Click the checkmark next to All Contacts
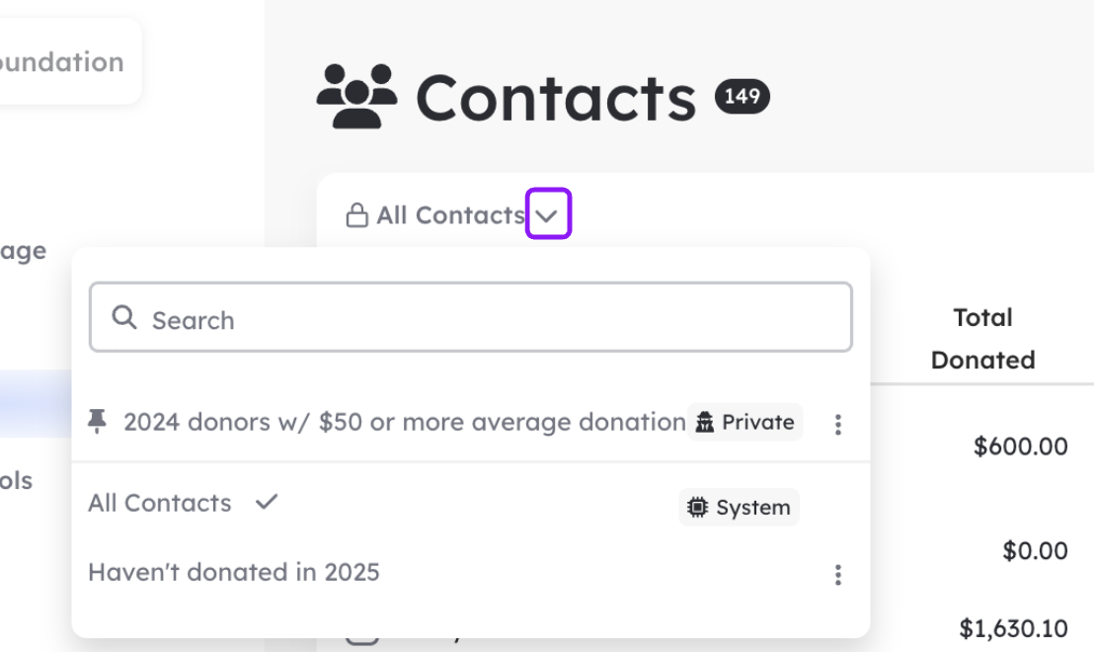The height and width of the screenshot is (652, 1094). [x=267, y=501]
